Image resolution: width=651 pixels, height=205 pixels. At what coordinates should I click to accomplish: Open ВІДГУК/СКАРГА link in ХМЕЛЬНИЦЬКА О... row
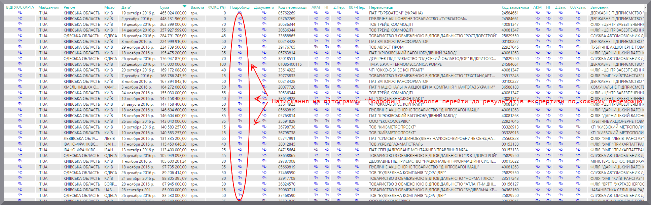point(20,87)
